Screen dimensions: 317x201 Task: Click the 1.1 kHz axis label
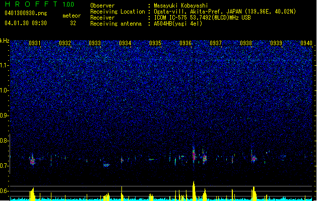4,65
